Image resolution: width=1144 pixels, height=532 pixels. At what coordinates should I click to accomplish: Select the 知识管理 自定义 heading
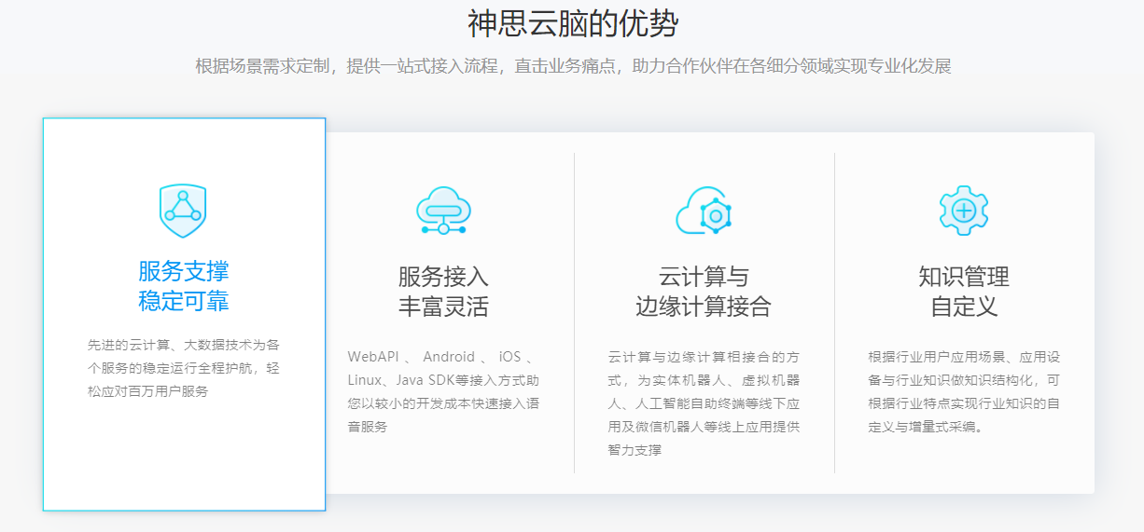[964, 292]
